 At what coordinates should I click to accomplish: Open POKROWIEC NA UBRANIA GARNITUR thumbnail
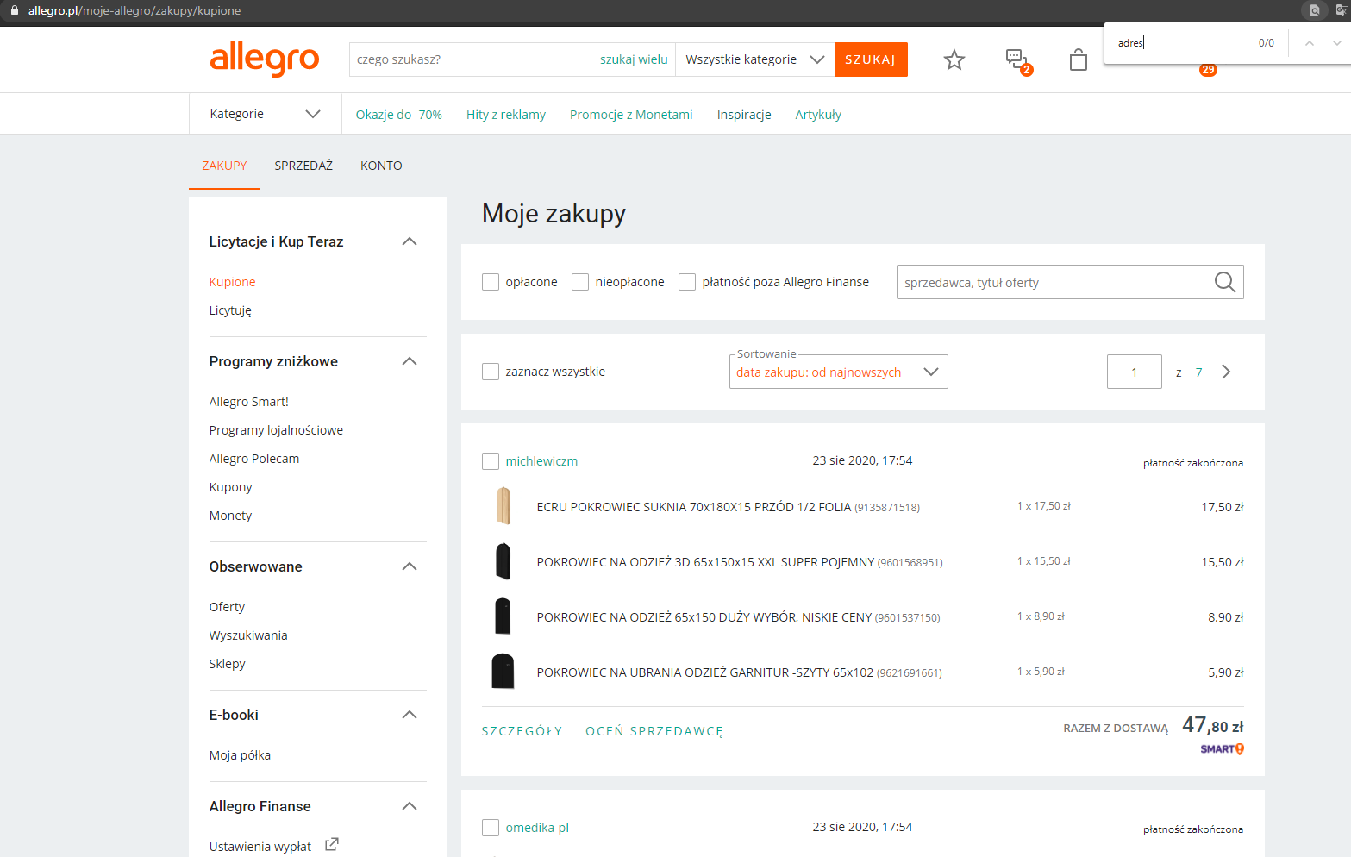tap(503, 672)
